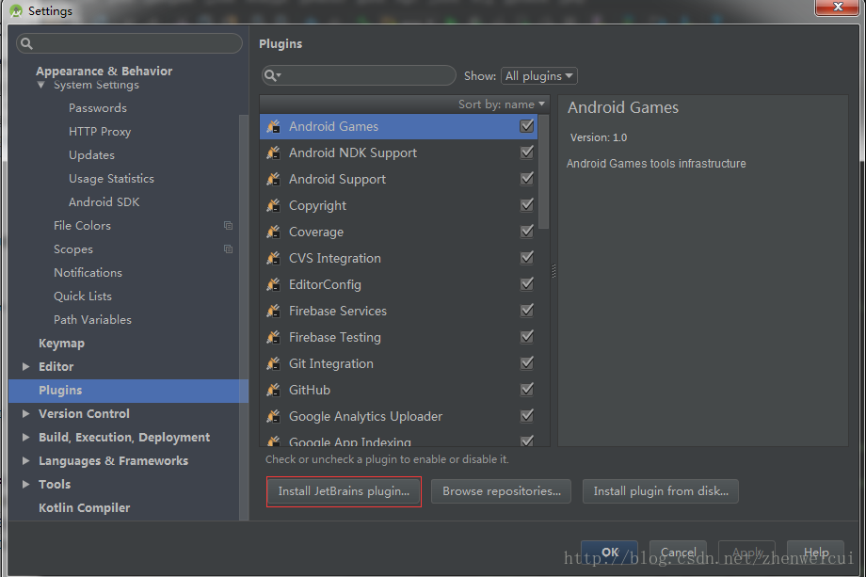The image size is (866, 577).
Task: Click Install JetBrains plugin button
Action: pyautogui.click(x=344, y=491)
